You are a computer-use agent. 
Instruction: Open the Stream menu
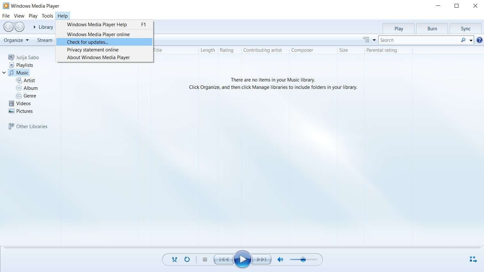point(45,40)
